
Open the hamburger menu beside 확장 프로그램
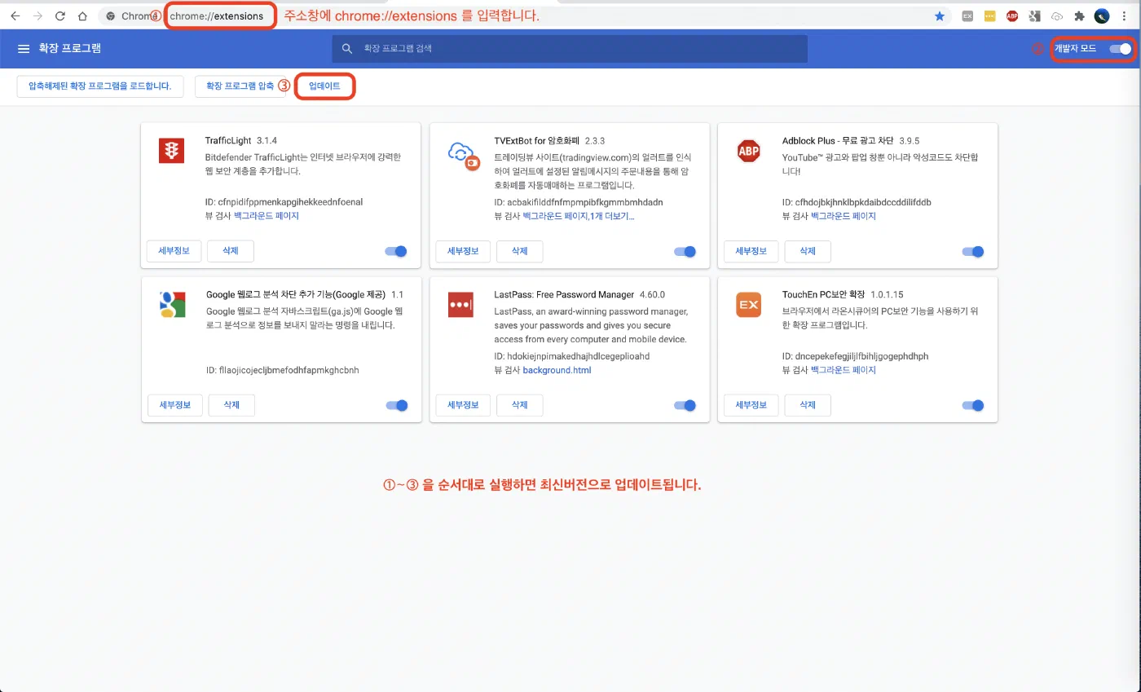tap(24, 49)
